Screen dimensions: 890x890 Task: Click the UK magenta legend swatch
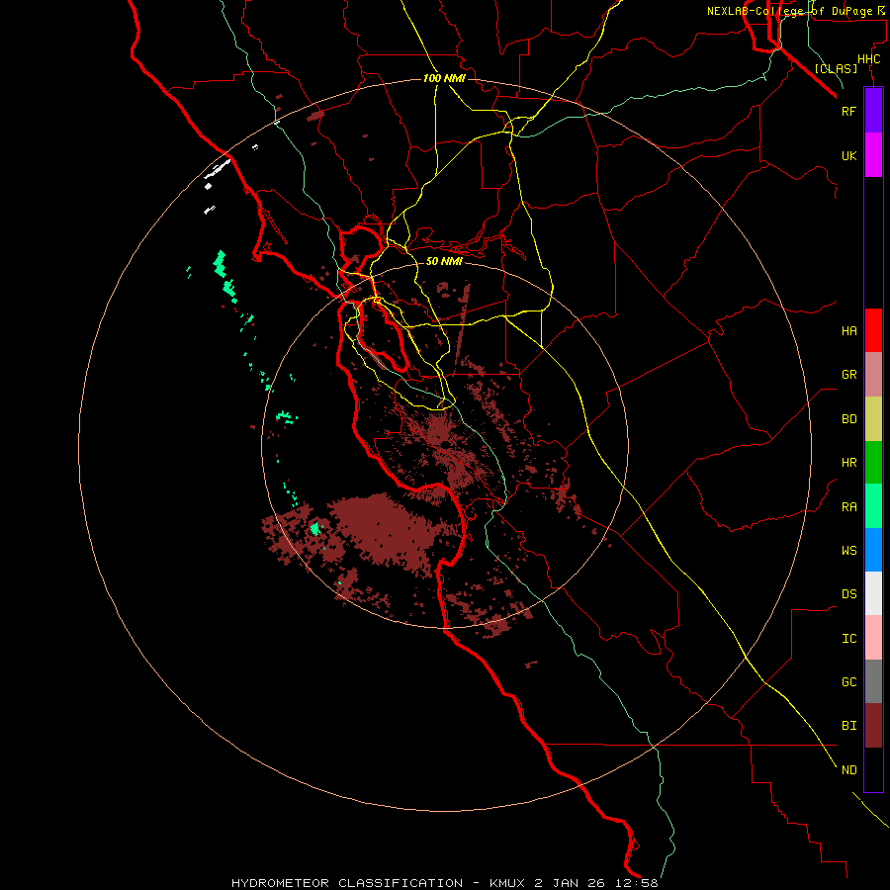click(873, 155)
